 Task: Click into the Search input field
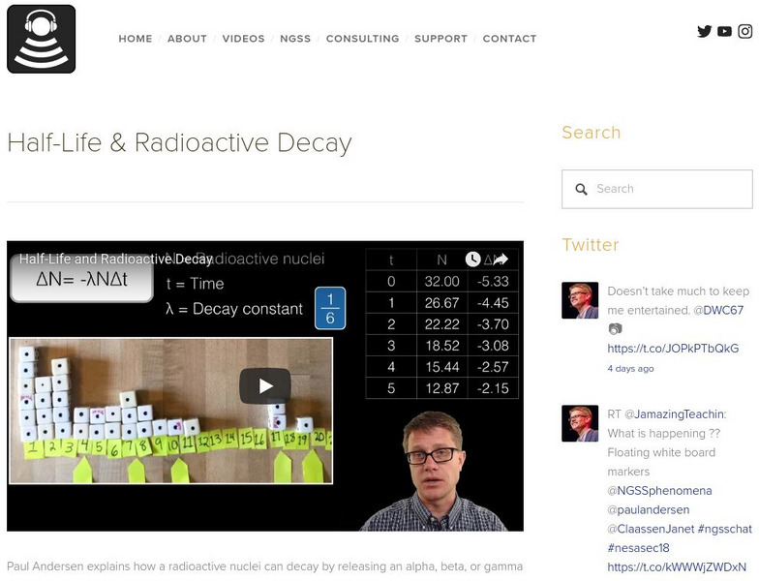point(668,190)
